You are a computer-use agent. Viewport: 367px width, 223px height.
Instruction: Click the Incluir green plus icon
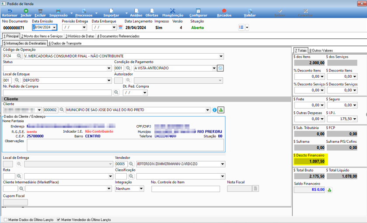(26, 11)
